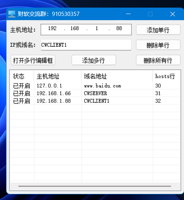Click 已开启 status in the CWSERVER row

22,93
